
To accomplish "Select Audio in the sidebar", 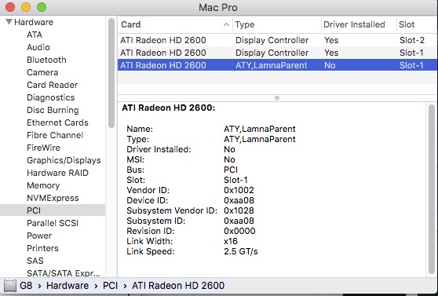I will click(38, 47).
